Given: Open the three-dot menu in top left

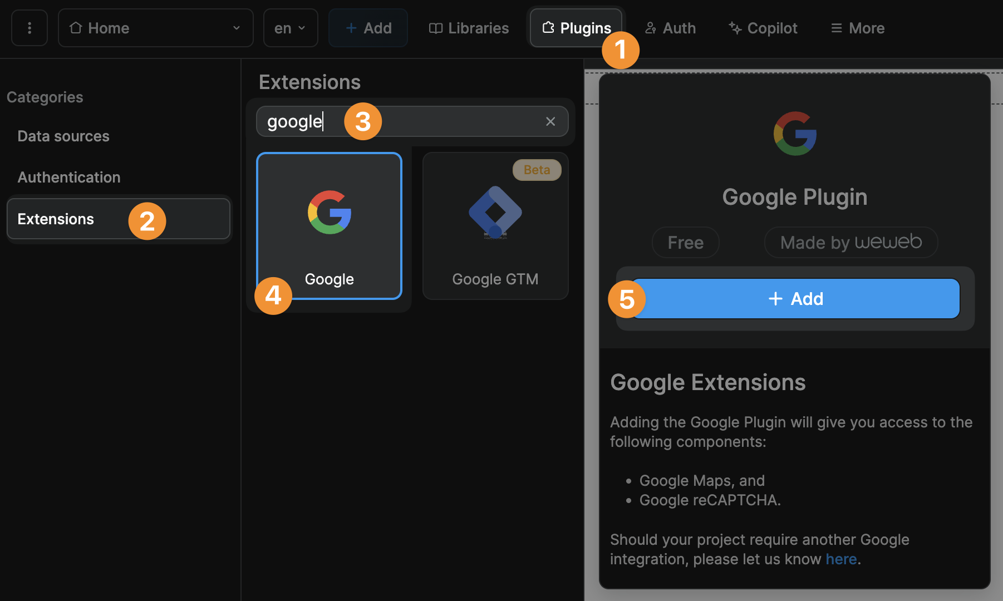Looking at the screenshot, I should click(29, 27).
